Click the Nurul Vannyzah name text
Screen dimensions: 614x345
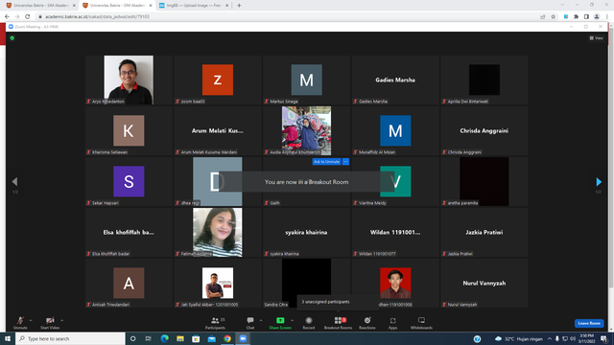tap(484, 284)
